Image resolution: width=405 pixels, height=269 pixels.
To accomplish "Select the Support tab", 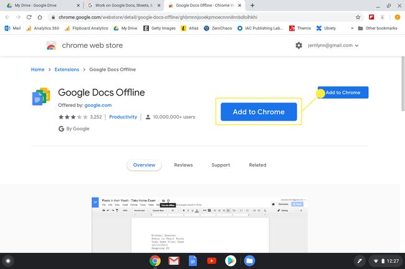I will tap(221, 165).
